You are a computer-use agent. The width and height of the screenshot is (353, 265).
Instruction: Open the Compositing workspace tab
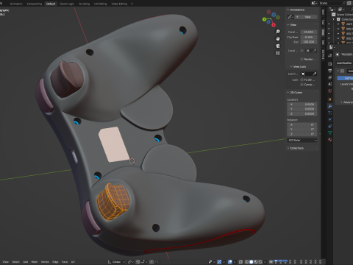point(35,4)
